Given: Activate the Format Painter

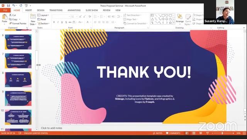Looking at the screenshot, I should tap(18, 23).
